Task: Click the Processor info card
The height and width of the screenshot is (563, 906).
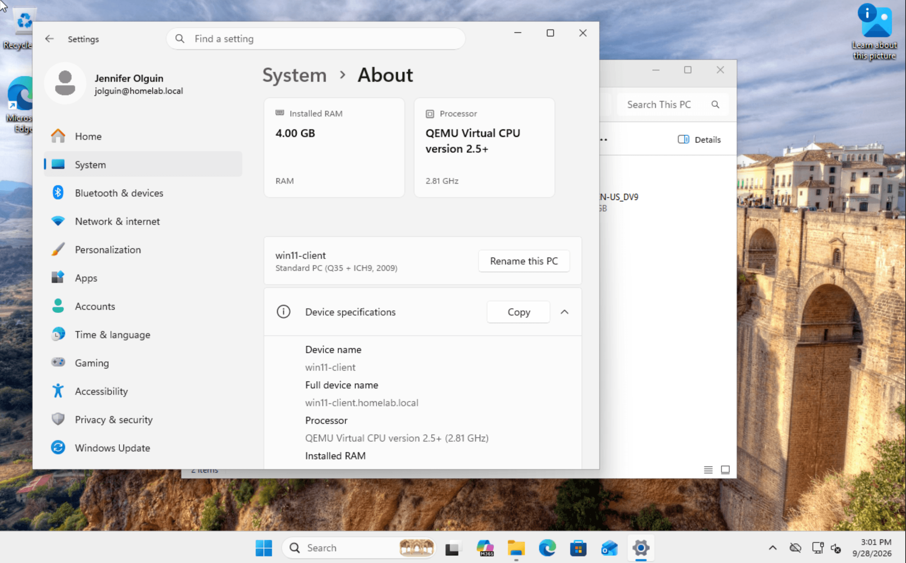Action: tap(484, 148)
